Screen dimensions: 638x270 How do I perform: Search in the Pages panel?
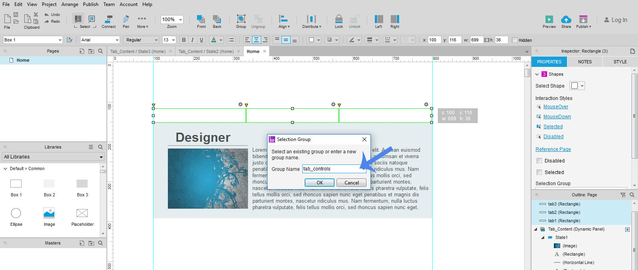(100, 51)
